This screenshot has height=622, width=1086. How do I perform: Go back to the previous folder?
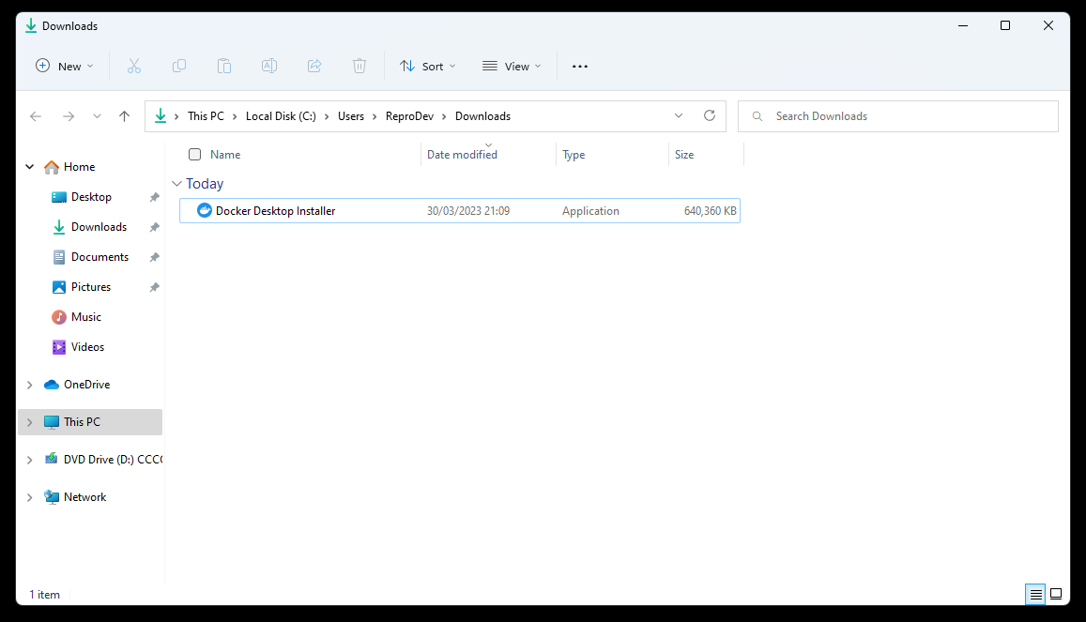tap(36, 115)
